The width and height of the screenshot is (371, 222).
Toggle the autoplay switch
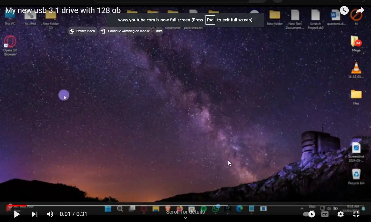(x=309, y=214)
